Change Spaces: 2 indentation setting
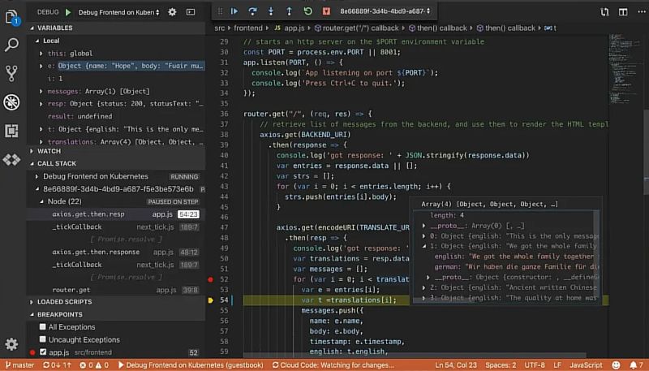The height and width of the screenshot is (371, 649). 501,365
